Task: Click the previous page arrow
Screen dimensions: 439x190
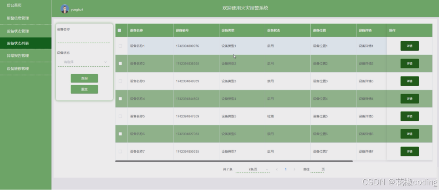Action: [277, 169]
